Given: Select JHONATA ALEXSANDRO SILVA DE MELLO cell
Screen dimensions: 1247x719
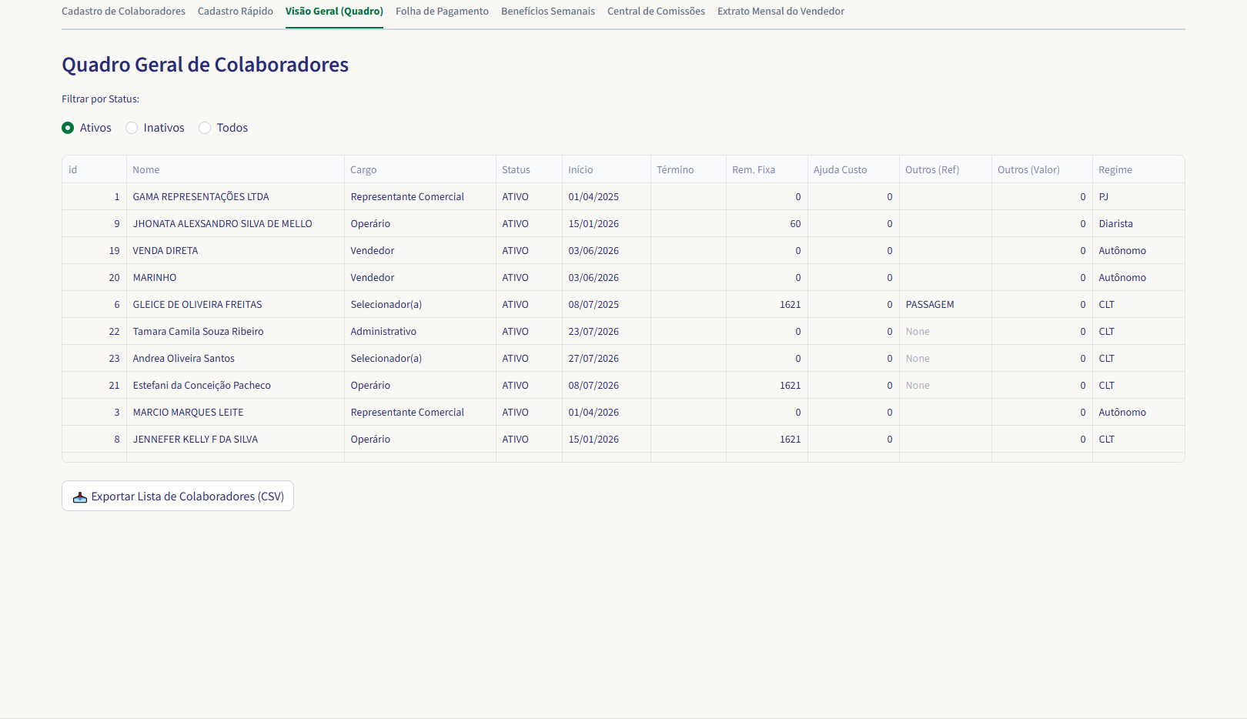Looking at the screenshot, I should [236, 223].
